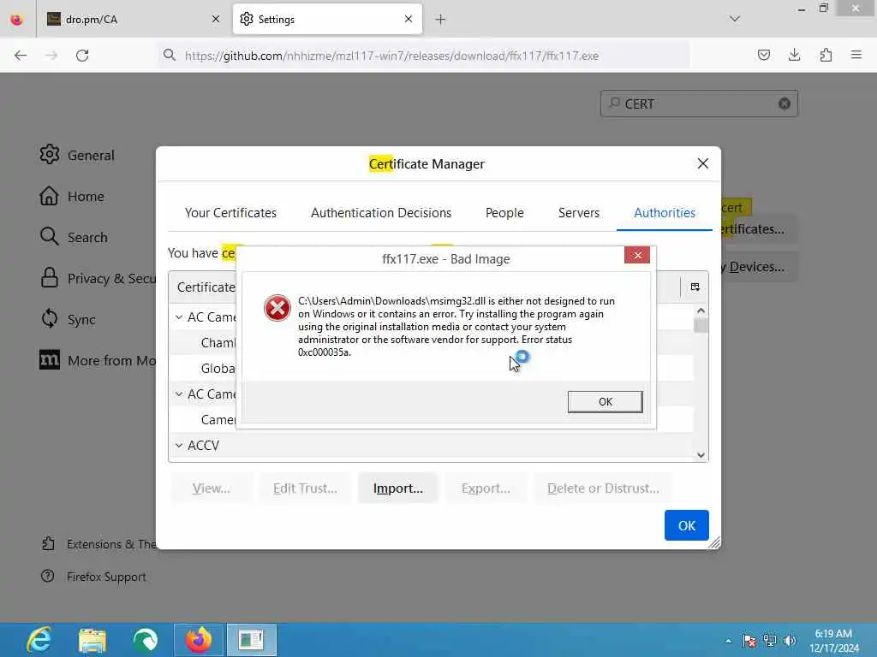Click the View... button

click(x=211, y=488)
